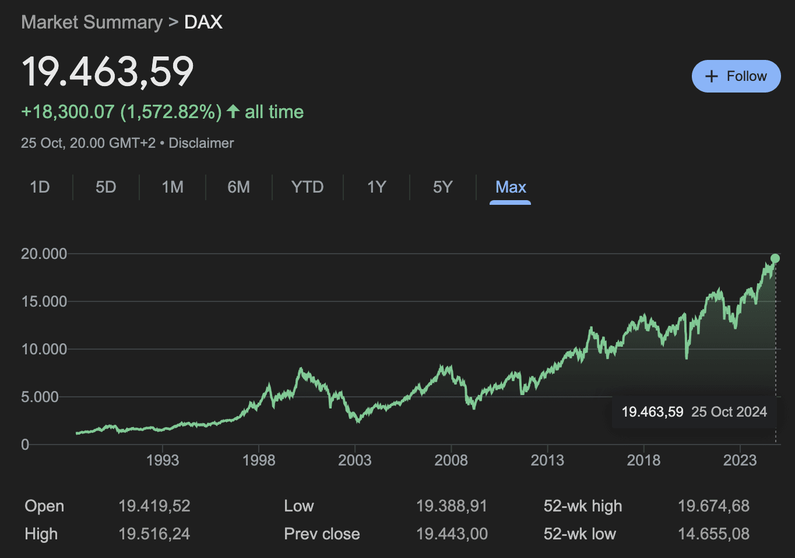Image resolution: width=795 pixels, height=558 pixels.
Task: Select the YTD time range
Action: tap(307, 187)
